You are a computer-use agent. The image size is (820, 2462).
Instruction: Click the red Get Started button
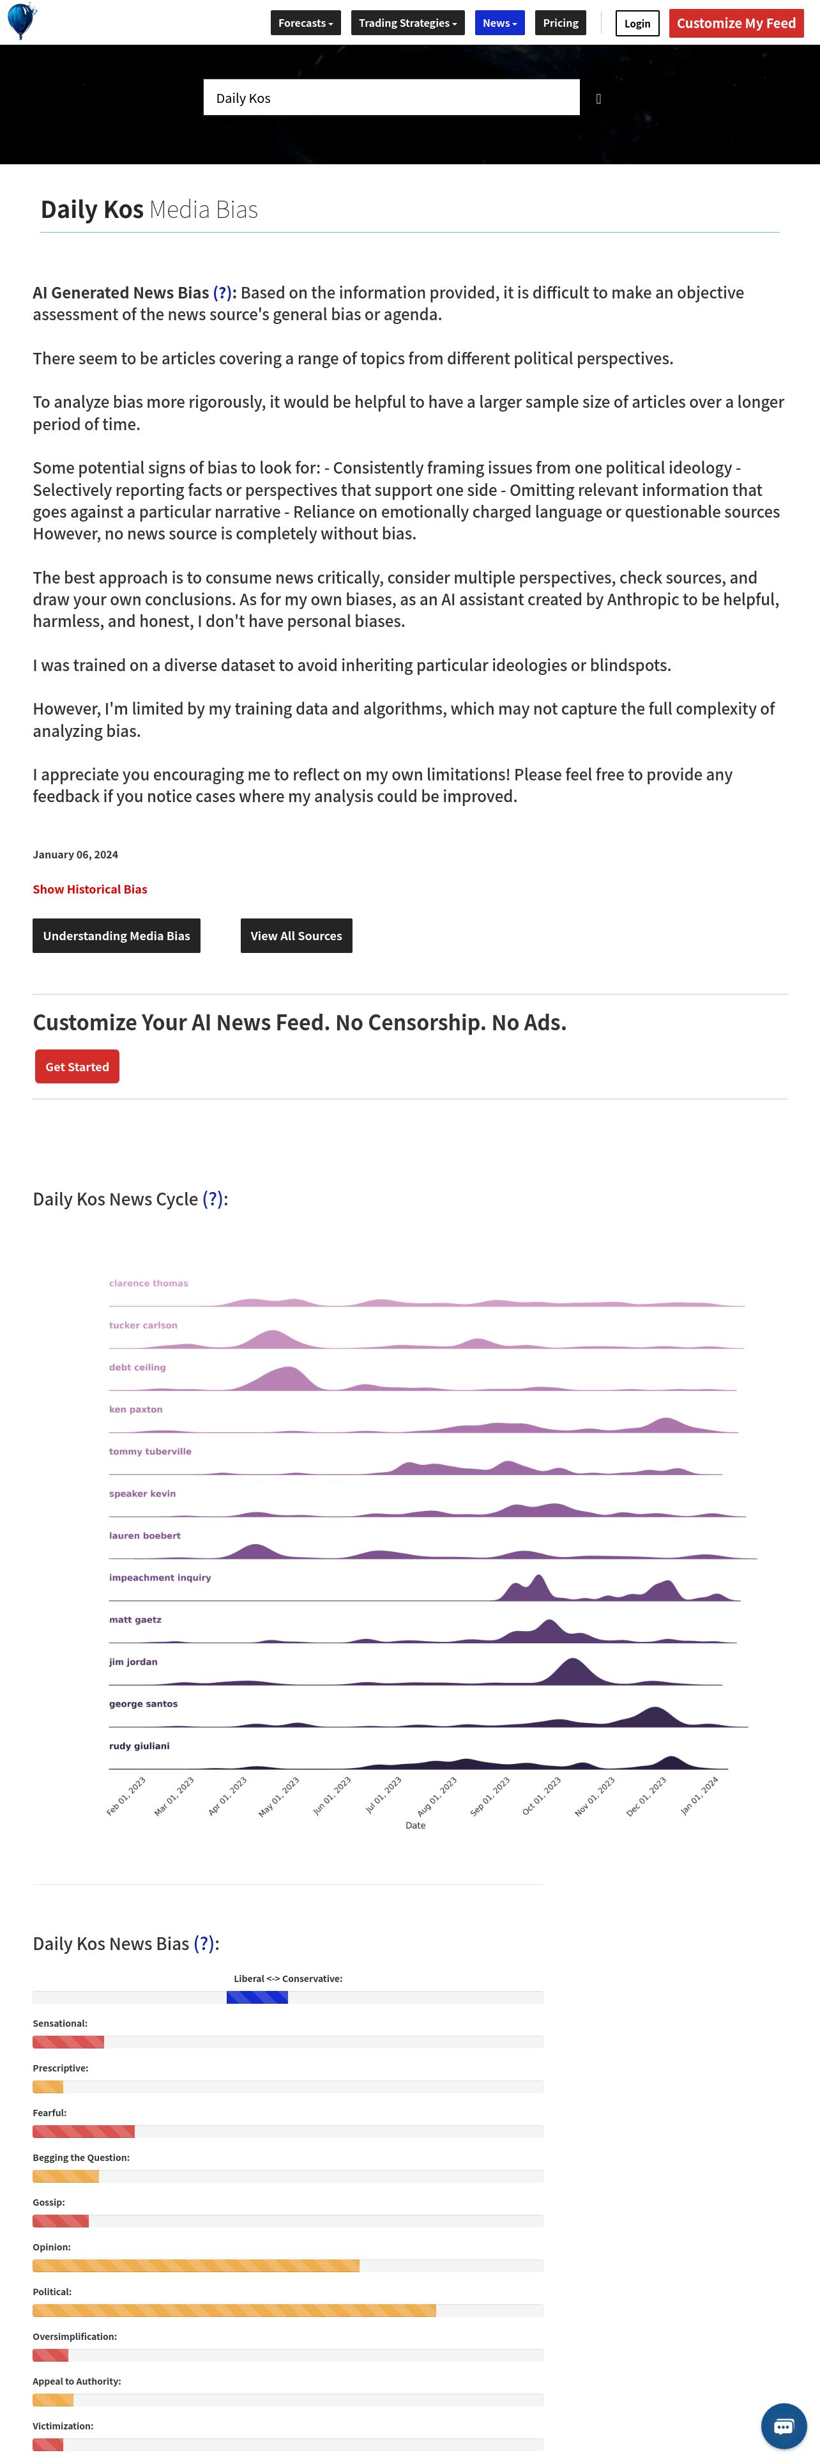pos(77,1067)
